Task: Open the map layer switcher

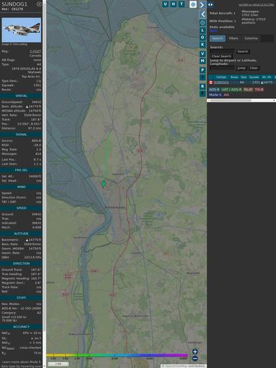Action: (x=193, y=5)
